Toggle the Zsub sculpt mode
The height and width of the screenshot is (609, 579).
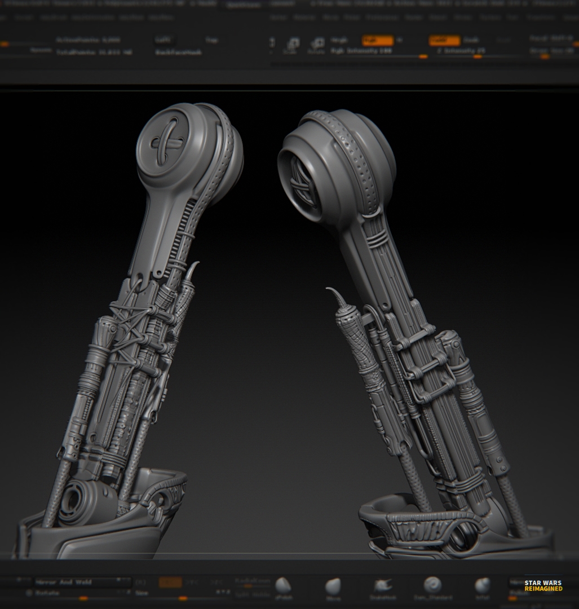[470, 40]
